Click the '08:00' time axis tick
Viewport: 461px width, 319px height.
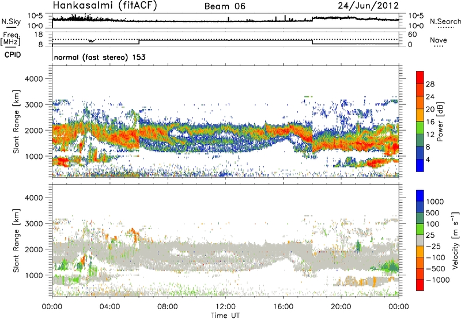click(168, 307)
